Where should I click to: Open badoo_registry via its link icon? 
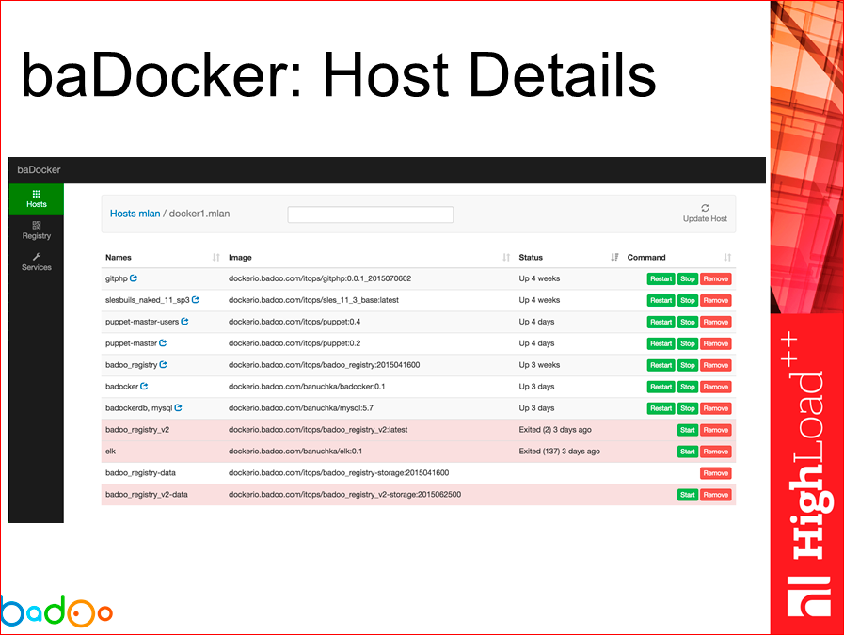(x=164, y=364)
